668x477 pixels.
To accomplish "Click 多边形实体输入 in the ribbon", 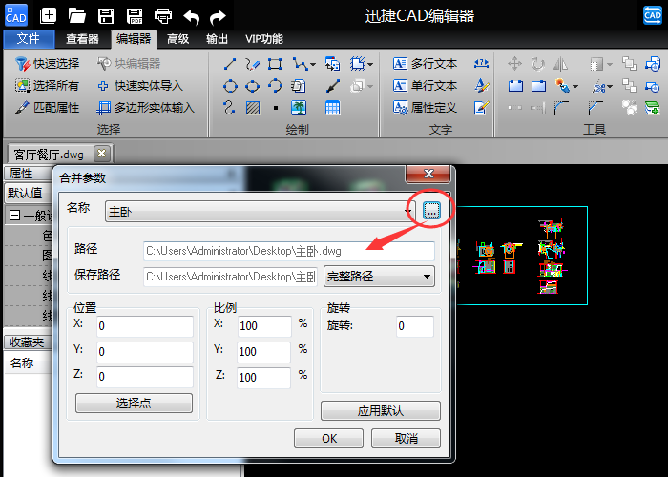I will [146, 108].
